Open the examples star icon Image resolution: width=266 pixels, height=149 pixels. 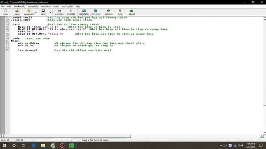(x=29, y=12)
